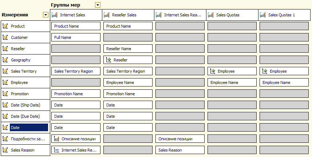Click empty gray cell for Customer under Reseller Sales

pos(128,37)
